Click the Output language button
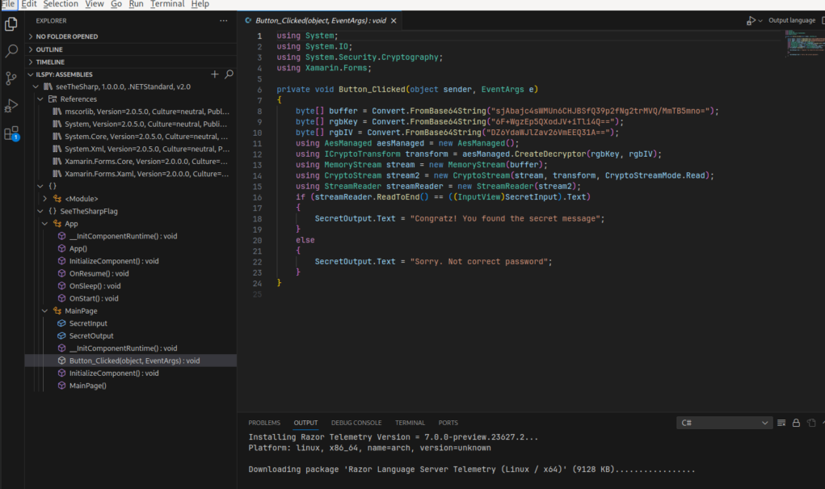This screenshot has width=825, height=489. click(791, 20)
